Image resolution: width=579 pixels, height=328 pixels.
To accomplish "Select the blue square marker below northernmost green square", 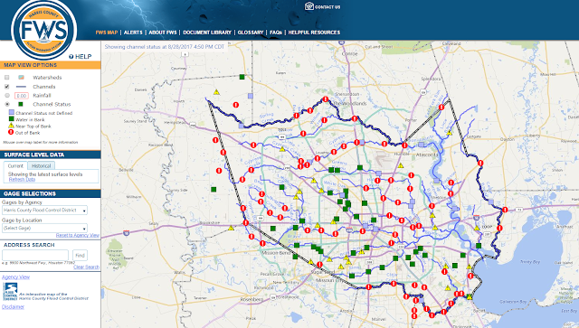I will 251,96.
